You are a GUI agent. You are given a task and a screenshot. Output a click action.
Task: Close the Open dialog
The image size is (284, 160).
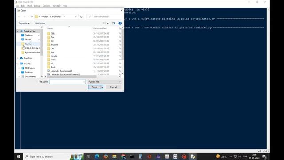tap(122, 10)
